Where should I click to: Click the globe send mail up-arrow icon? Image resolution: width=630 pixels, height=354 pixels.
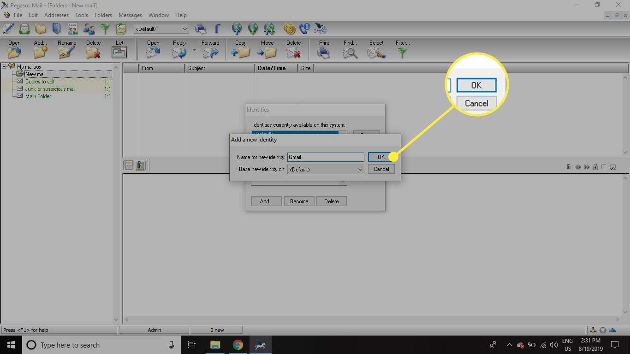click(x=237, y=29)
